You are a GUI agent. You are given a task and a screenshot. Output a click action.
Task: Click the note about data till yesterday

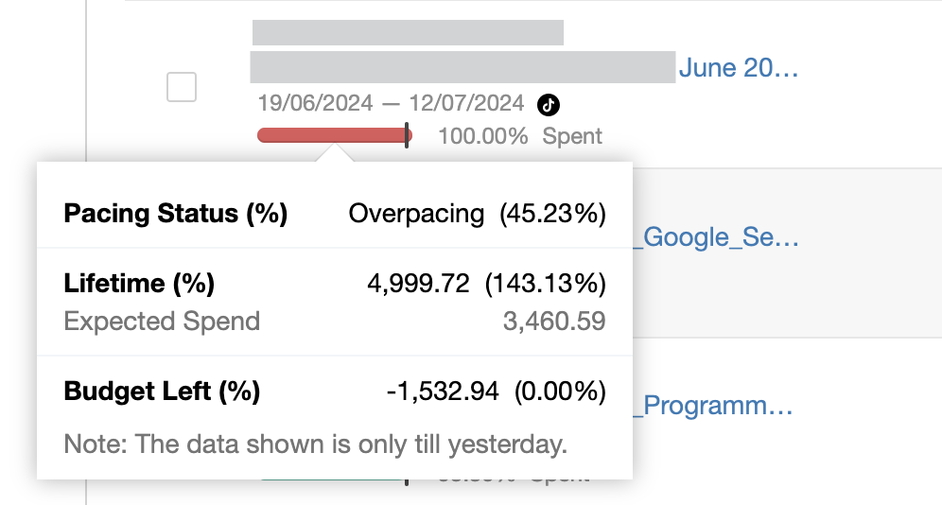coord(315,444)
